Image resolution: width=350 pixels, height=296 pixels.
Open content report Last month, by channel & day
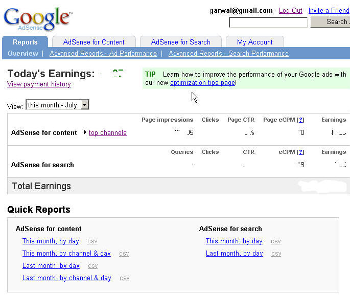(66, 278)
